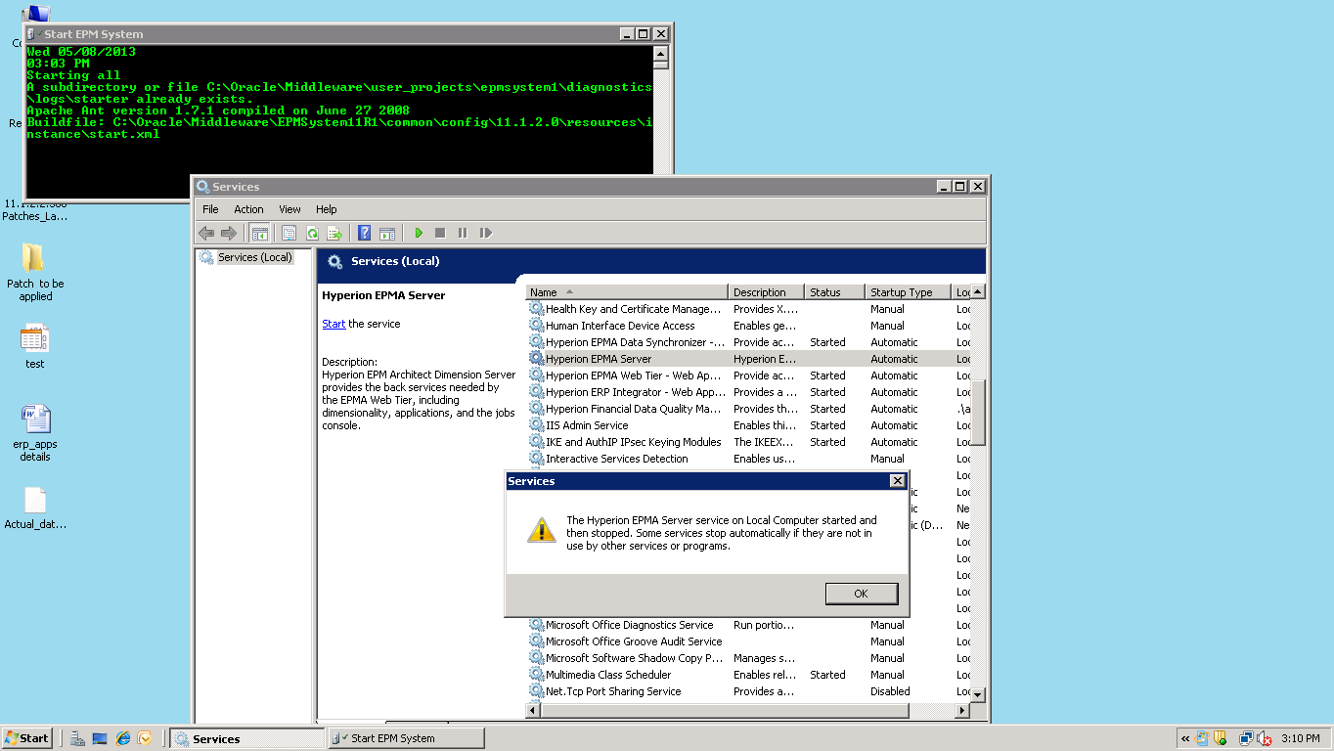
Task: Click the EPM console window scroll up arrow
Action: coord(660,54)
